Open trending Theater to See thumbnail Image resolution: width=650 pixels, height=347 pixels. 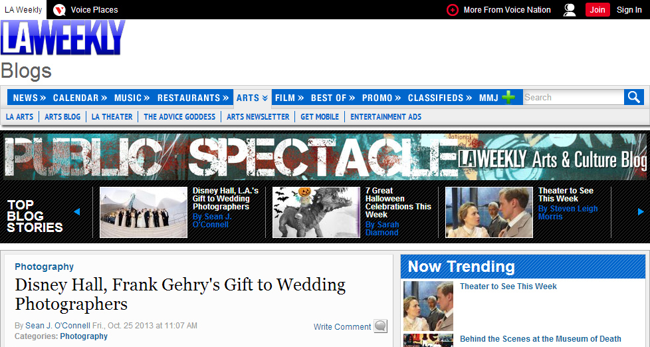tap(428, 306)
